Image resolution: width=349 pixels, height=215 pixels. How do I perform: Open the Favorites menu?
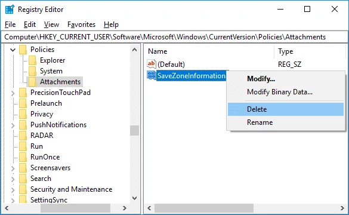tap(82, 24)
